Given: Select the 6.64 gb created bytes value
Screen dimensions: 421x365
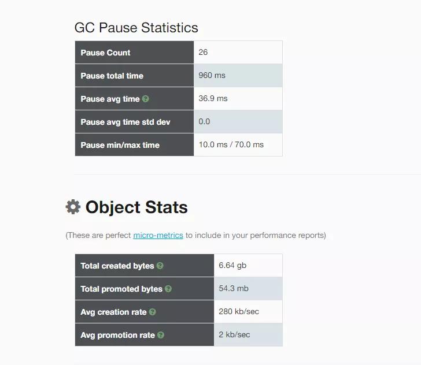Looking at the screenshot, I should (232, 266).
